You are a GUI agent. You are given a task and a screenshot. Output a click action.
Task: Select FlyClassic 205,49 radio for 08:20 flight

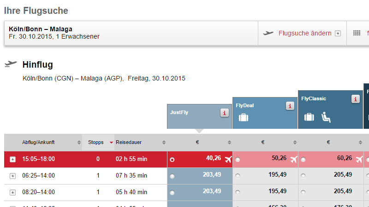point(303,192)
